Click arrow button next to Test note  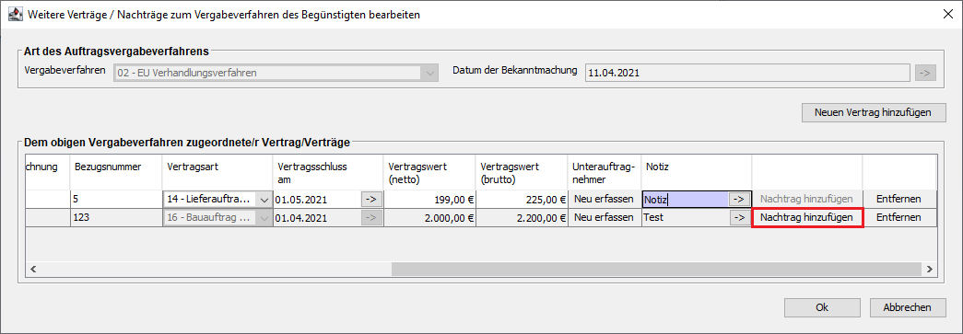739,217
